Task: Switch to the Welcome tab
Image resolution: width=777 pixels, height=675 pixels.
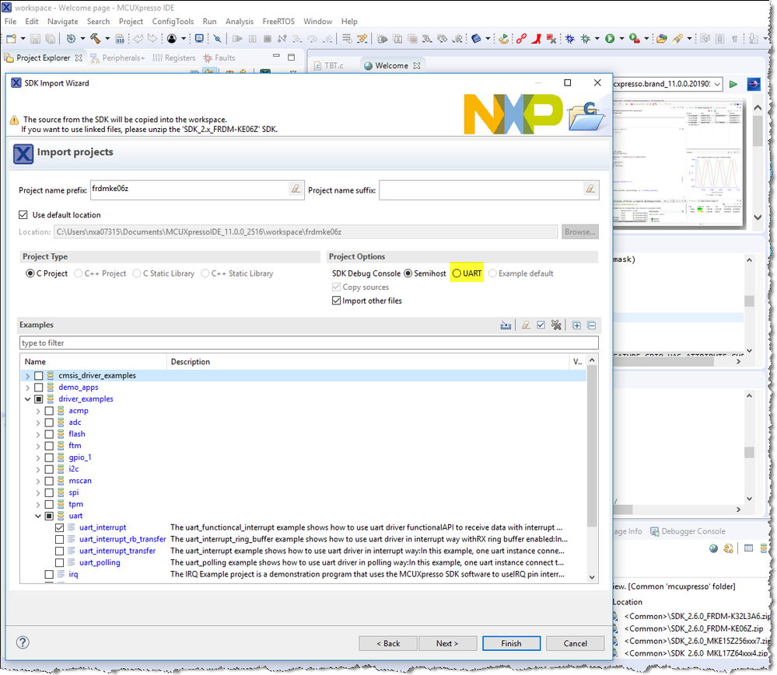Action: click(x=392, y=65)
